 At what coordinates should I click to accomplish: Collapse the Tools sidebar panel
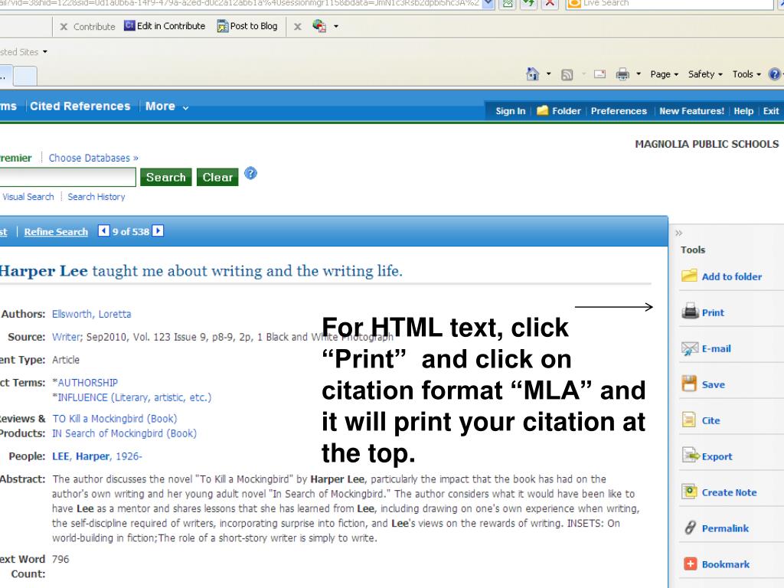tap(678, 234)
